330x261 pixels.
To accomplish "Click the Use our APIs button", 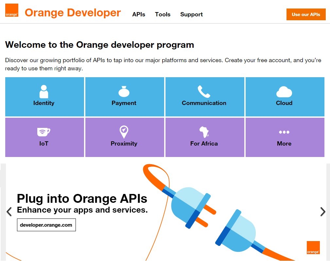I will [x=306, y=14].
